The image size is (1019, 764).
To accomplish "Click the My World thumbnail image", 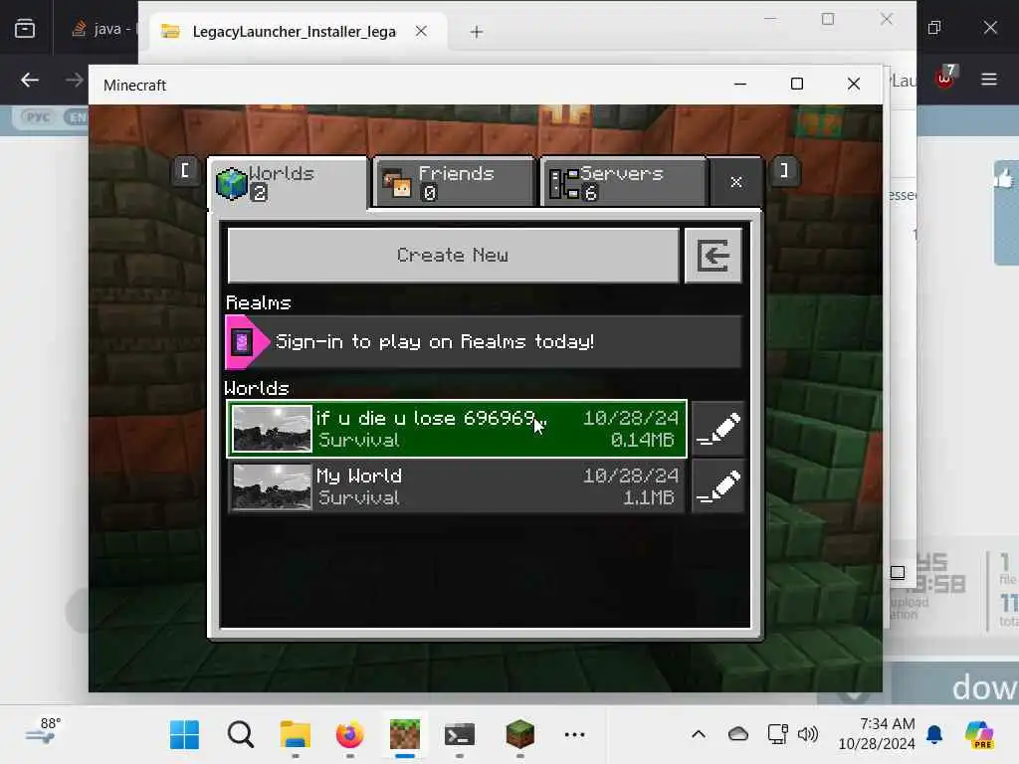I will pos(272,486).
